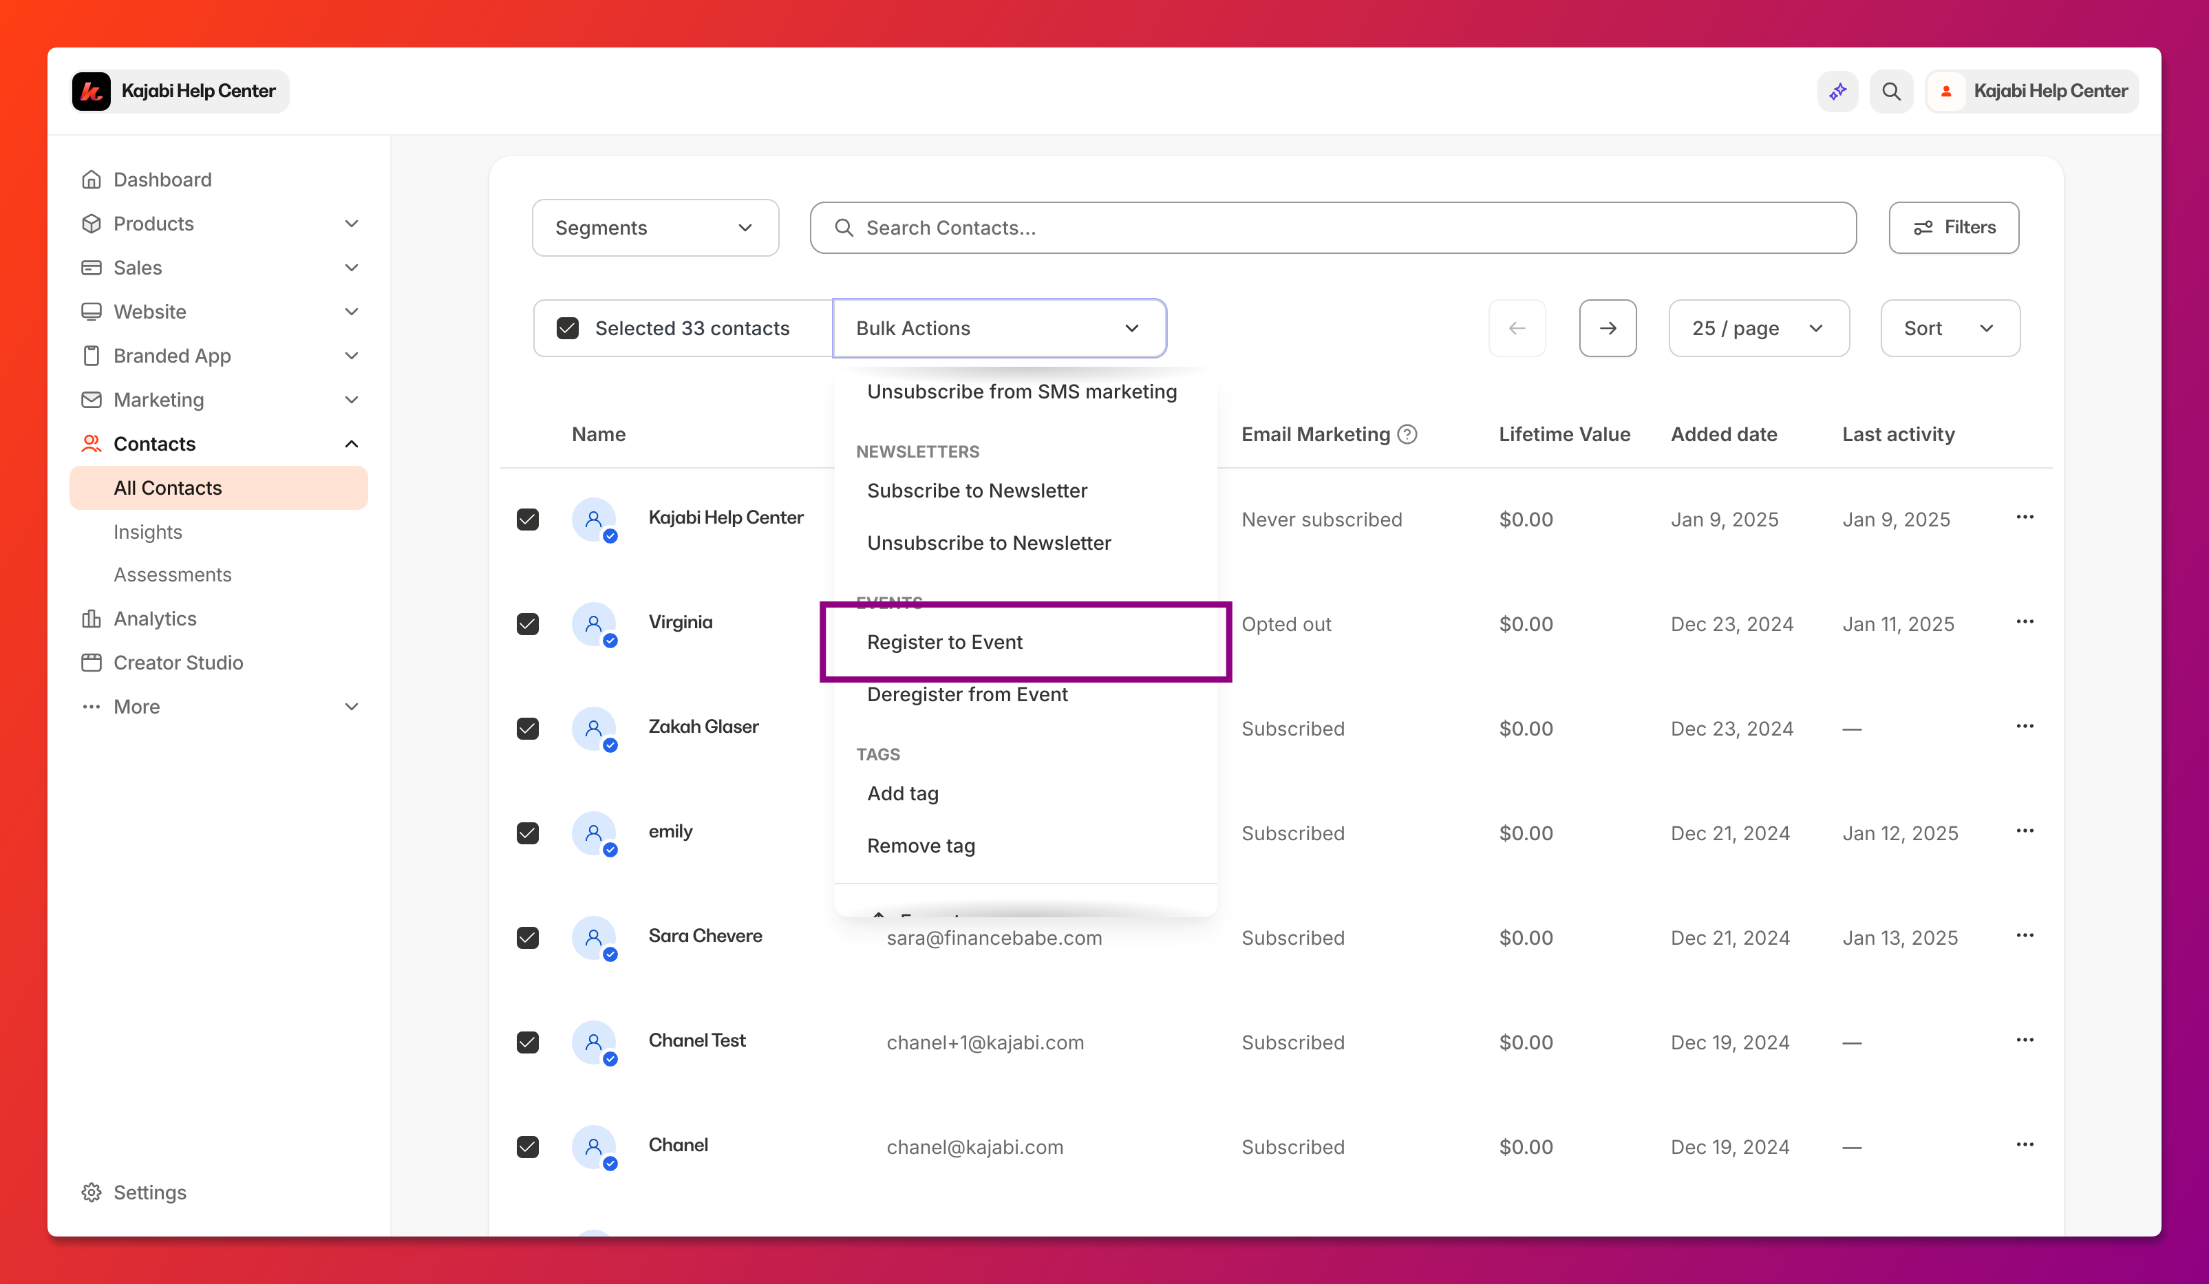Collapse the Bulk Actions dropdown
The height and width of the screenshot is (1284, 2209).
tap(999, 328)
